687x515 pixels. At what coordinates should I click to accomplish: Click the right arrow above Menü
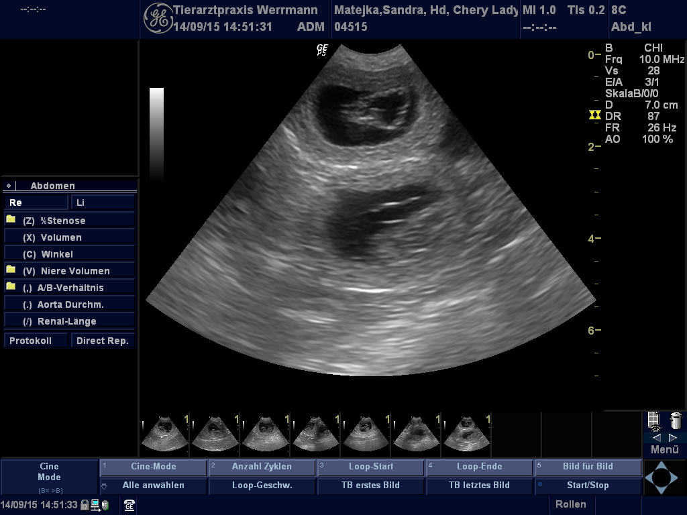pos(674,438)
